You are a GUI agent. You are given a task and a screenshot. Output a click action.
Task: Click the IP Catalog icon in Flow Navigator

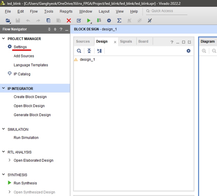coord(9,74)
